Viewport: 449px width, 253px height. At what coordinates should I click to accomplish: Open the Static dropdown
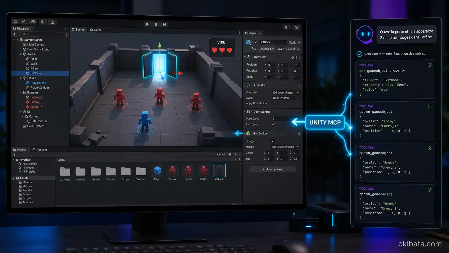coord(294,42)
